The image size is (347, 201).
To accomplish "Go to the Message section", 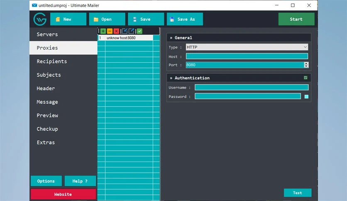I will point(63,102).
